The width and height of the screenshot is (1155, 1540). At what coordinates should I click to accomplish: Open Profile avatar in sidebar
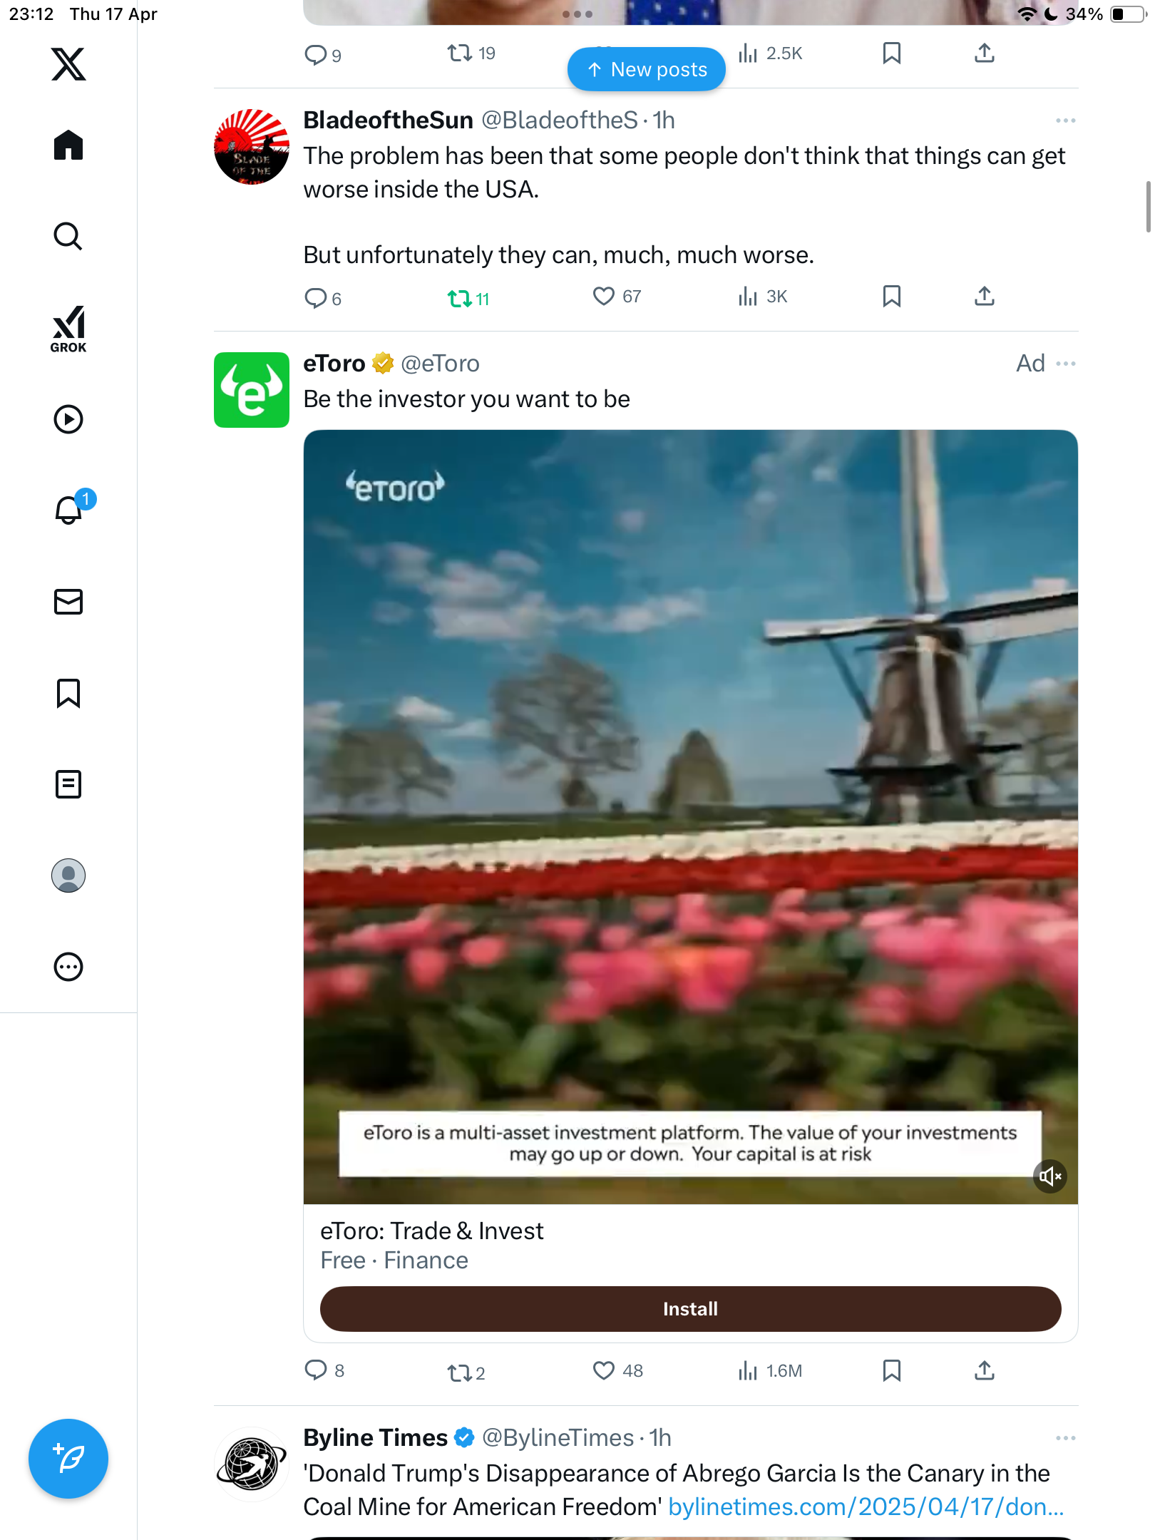point(68,876)
